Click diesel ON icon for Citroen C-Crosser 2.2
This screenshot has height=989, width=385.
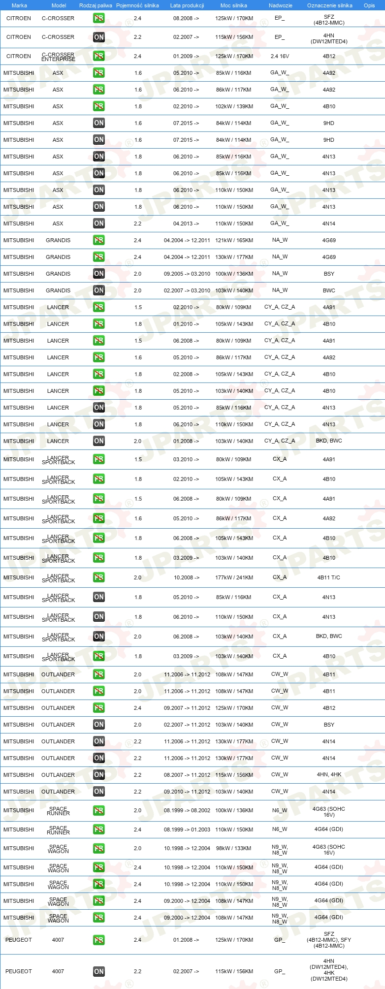coord(99,37)
